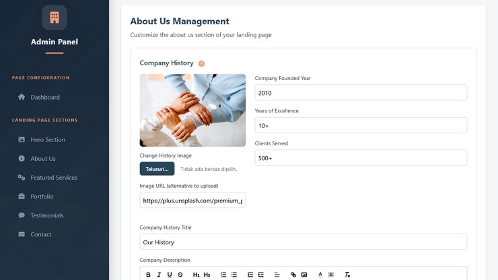
Task: Insert a link in description editor
Action: point(293,275)
